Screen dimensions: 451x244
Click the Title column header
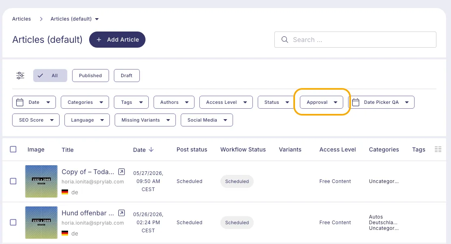(x=68, y=149)
